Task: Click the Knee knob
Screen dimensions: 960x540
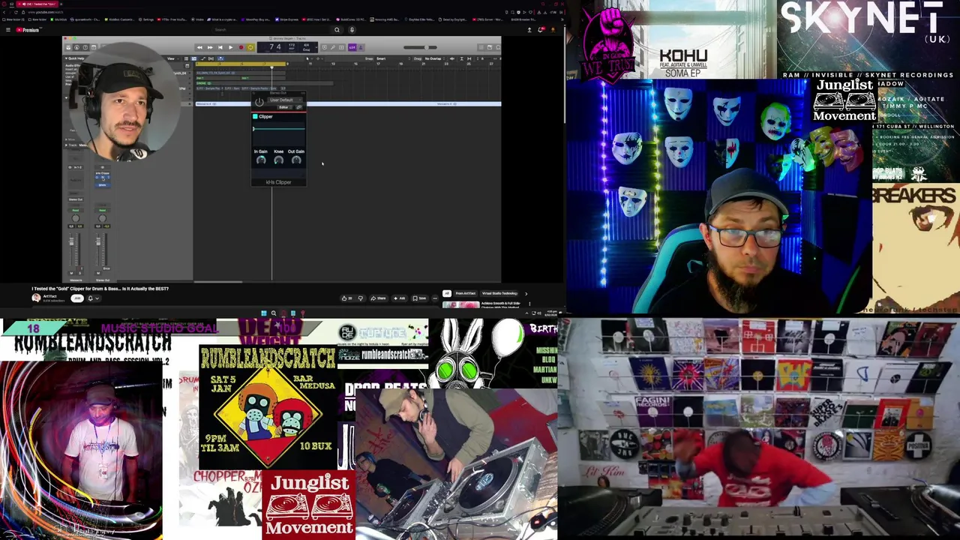Action: [278, 160]
